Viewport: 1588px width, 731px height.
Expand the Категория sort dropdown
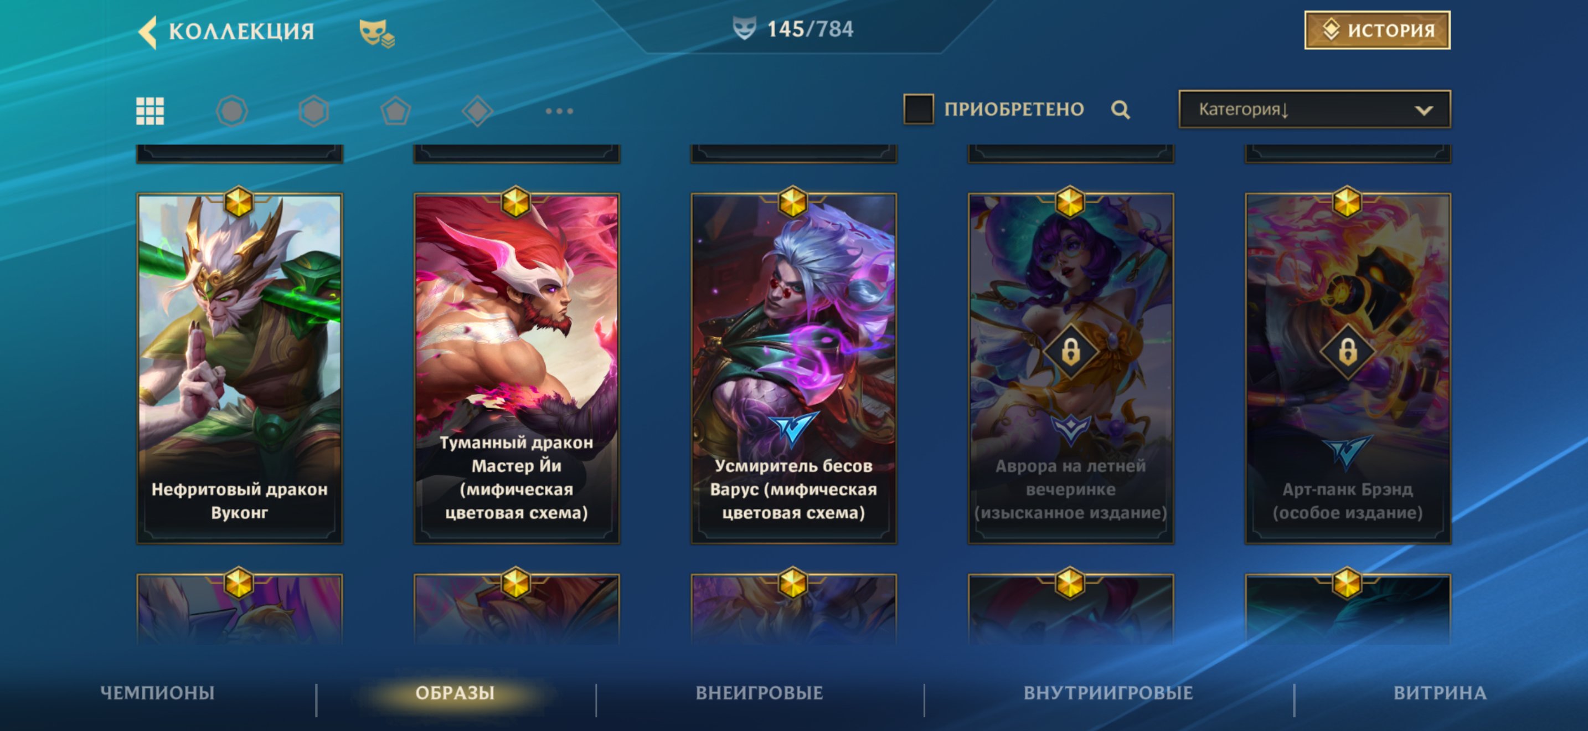pos(1314,110)
